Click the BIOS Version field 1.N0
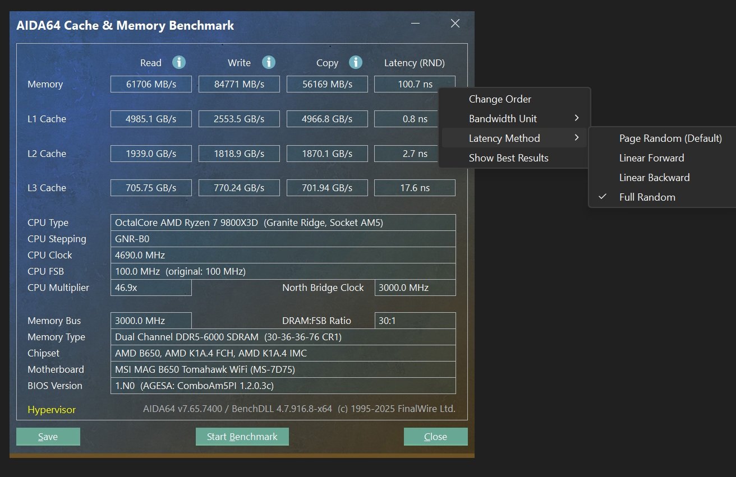 point(283,386)
